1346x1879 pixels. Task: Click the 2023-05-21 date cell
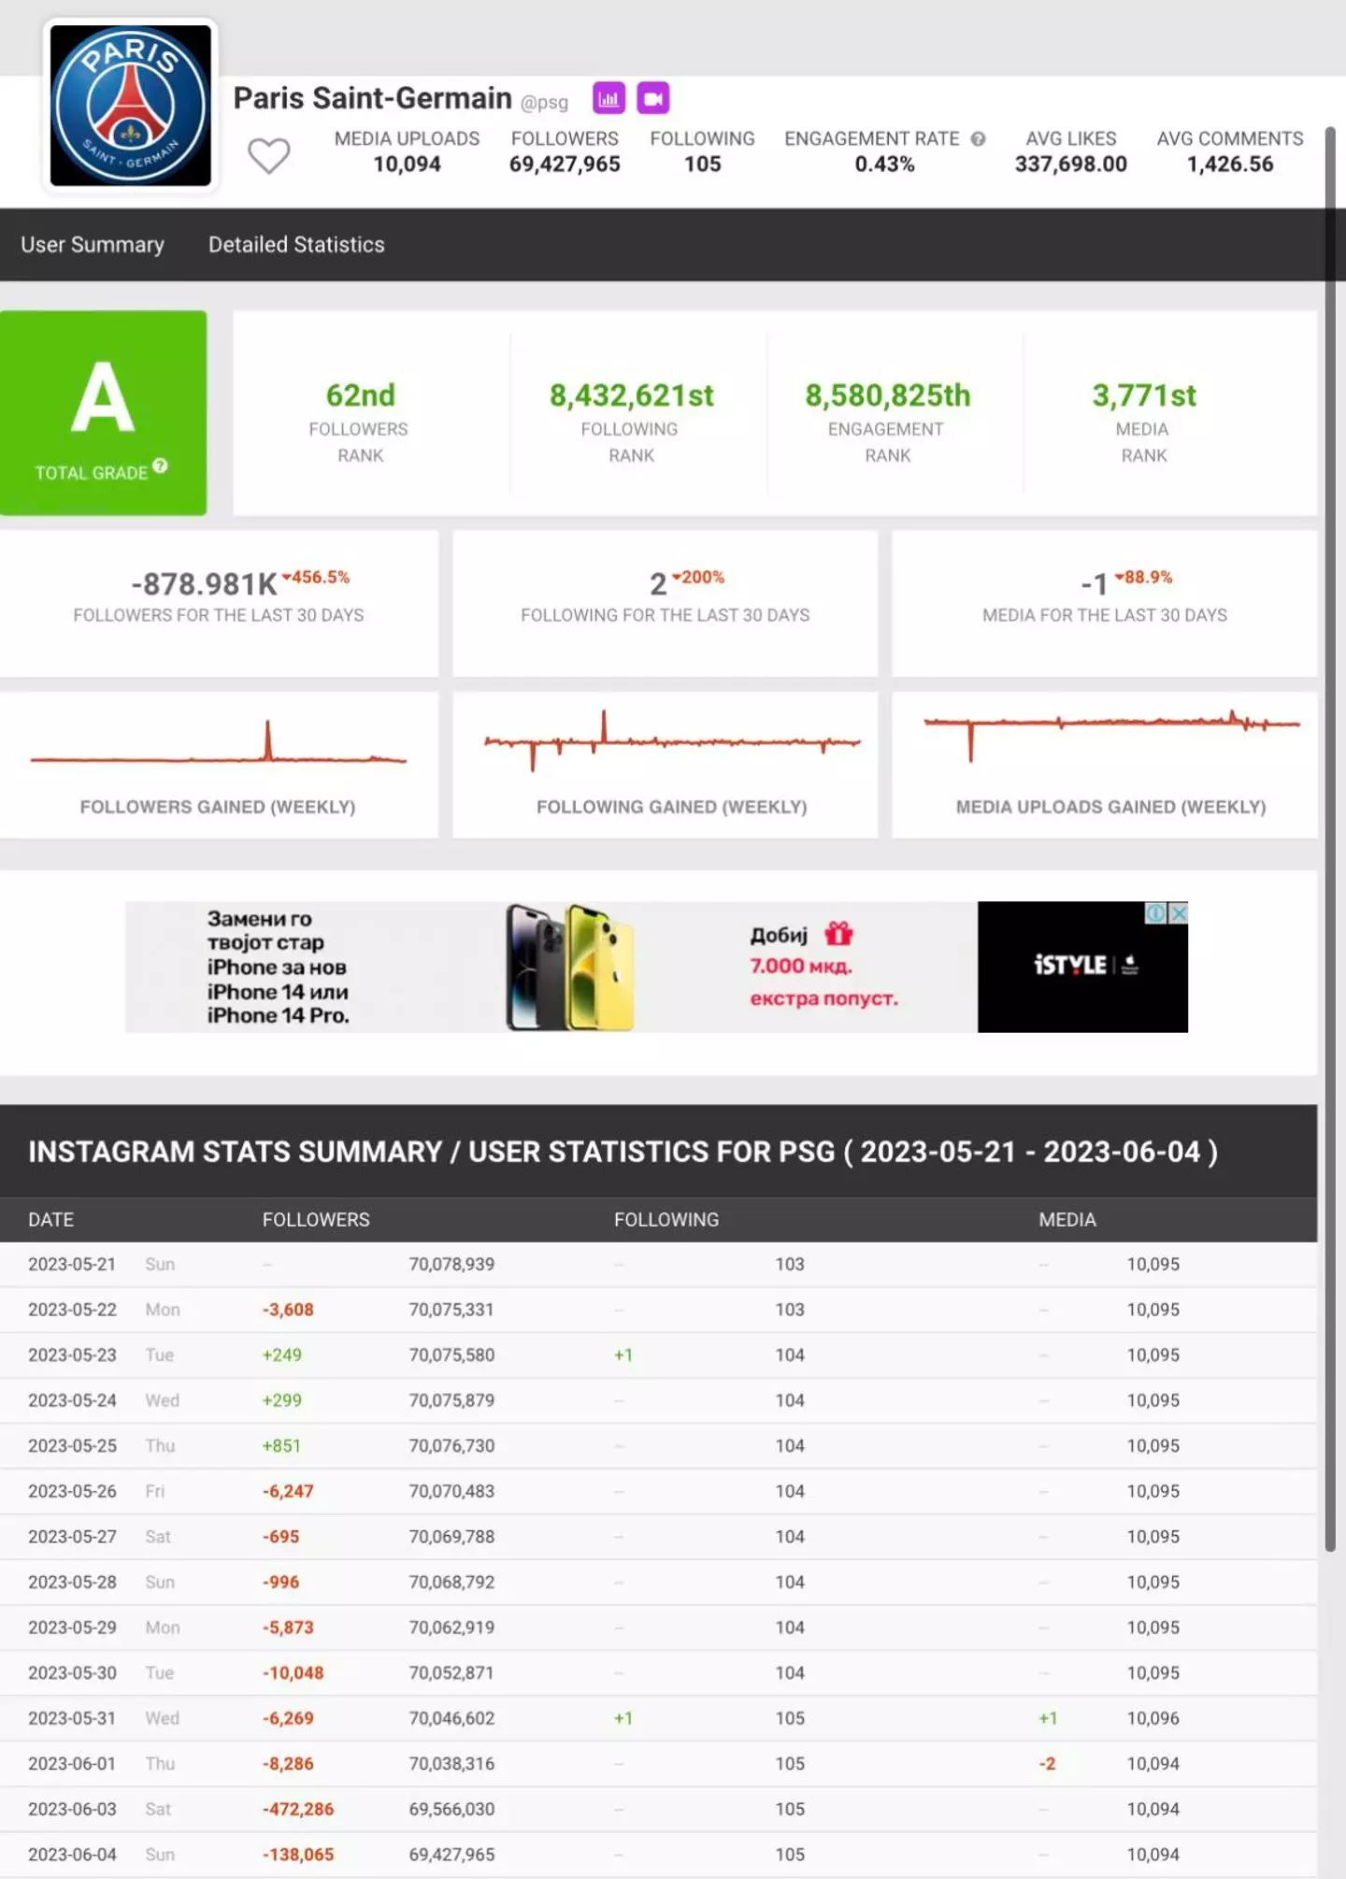pyautogui.click(x=72, y=1265)
